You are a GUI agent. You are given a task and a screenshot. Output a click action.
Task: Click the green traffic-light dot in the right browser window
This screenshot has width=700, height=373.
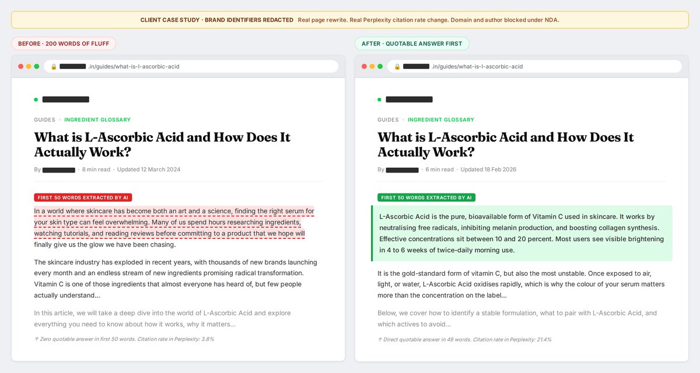click(380, 66)
